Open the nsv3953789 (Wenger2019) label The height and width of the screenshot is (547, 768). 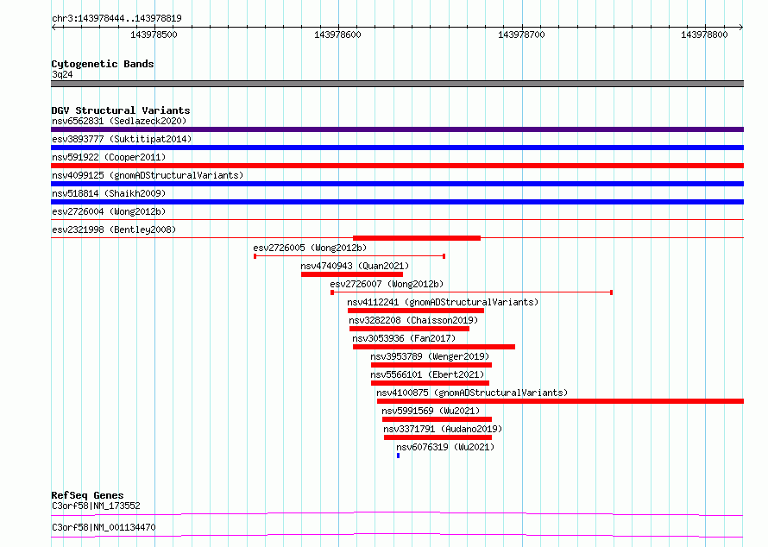coord(430,356)
